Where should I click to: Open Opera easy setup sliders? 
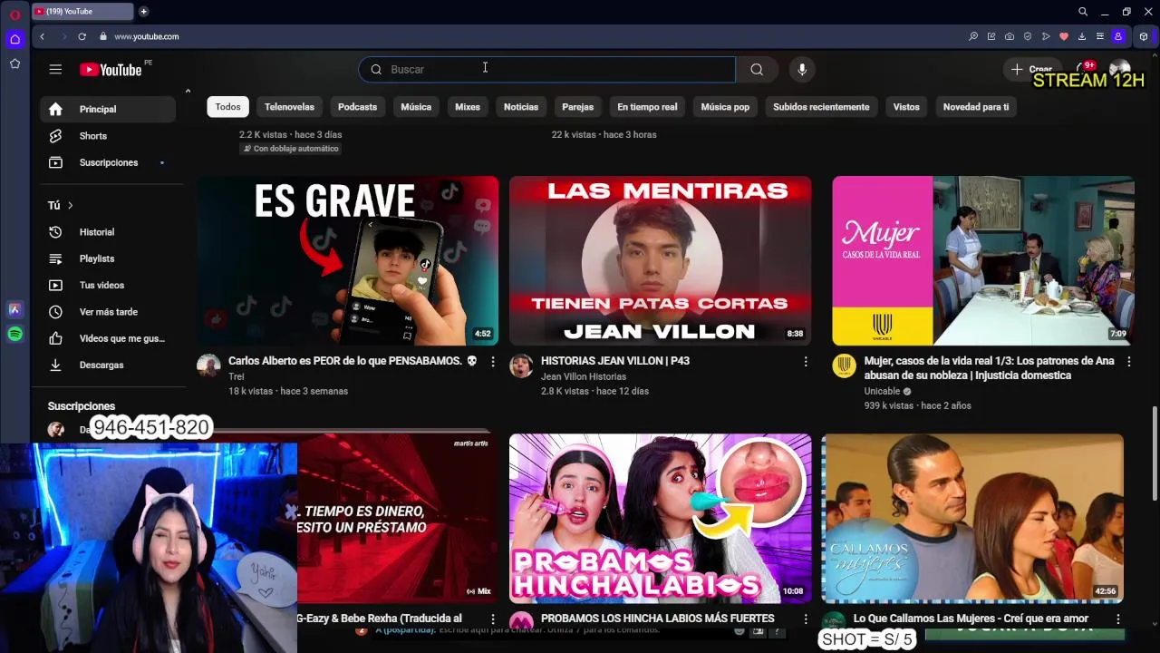coord(1100,36)
